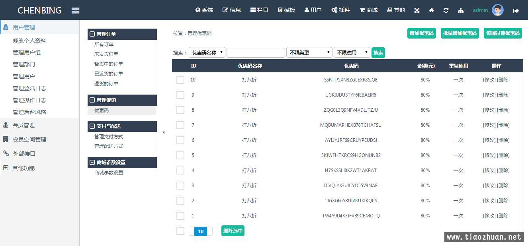Collapse the side panel with arrow handle
This screenshot has height=246, width=528.
pos(164,132)
